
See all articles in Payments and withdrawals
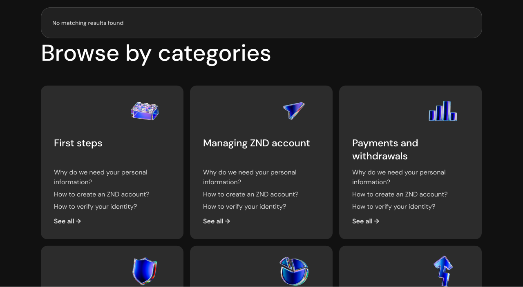coord(366,221)
